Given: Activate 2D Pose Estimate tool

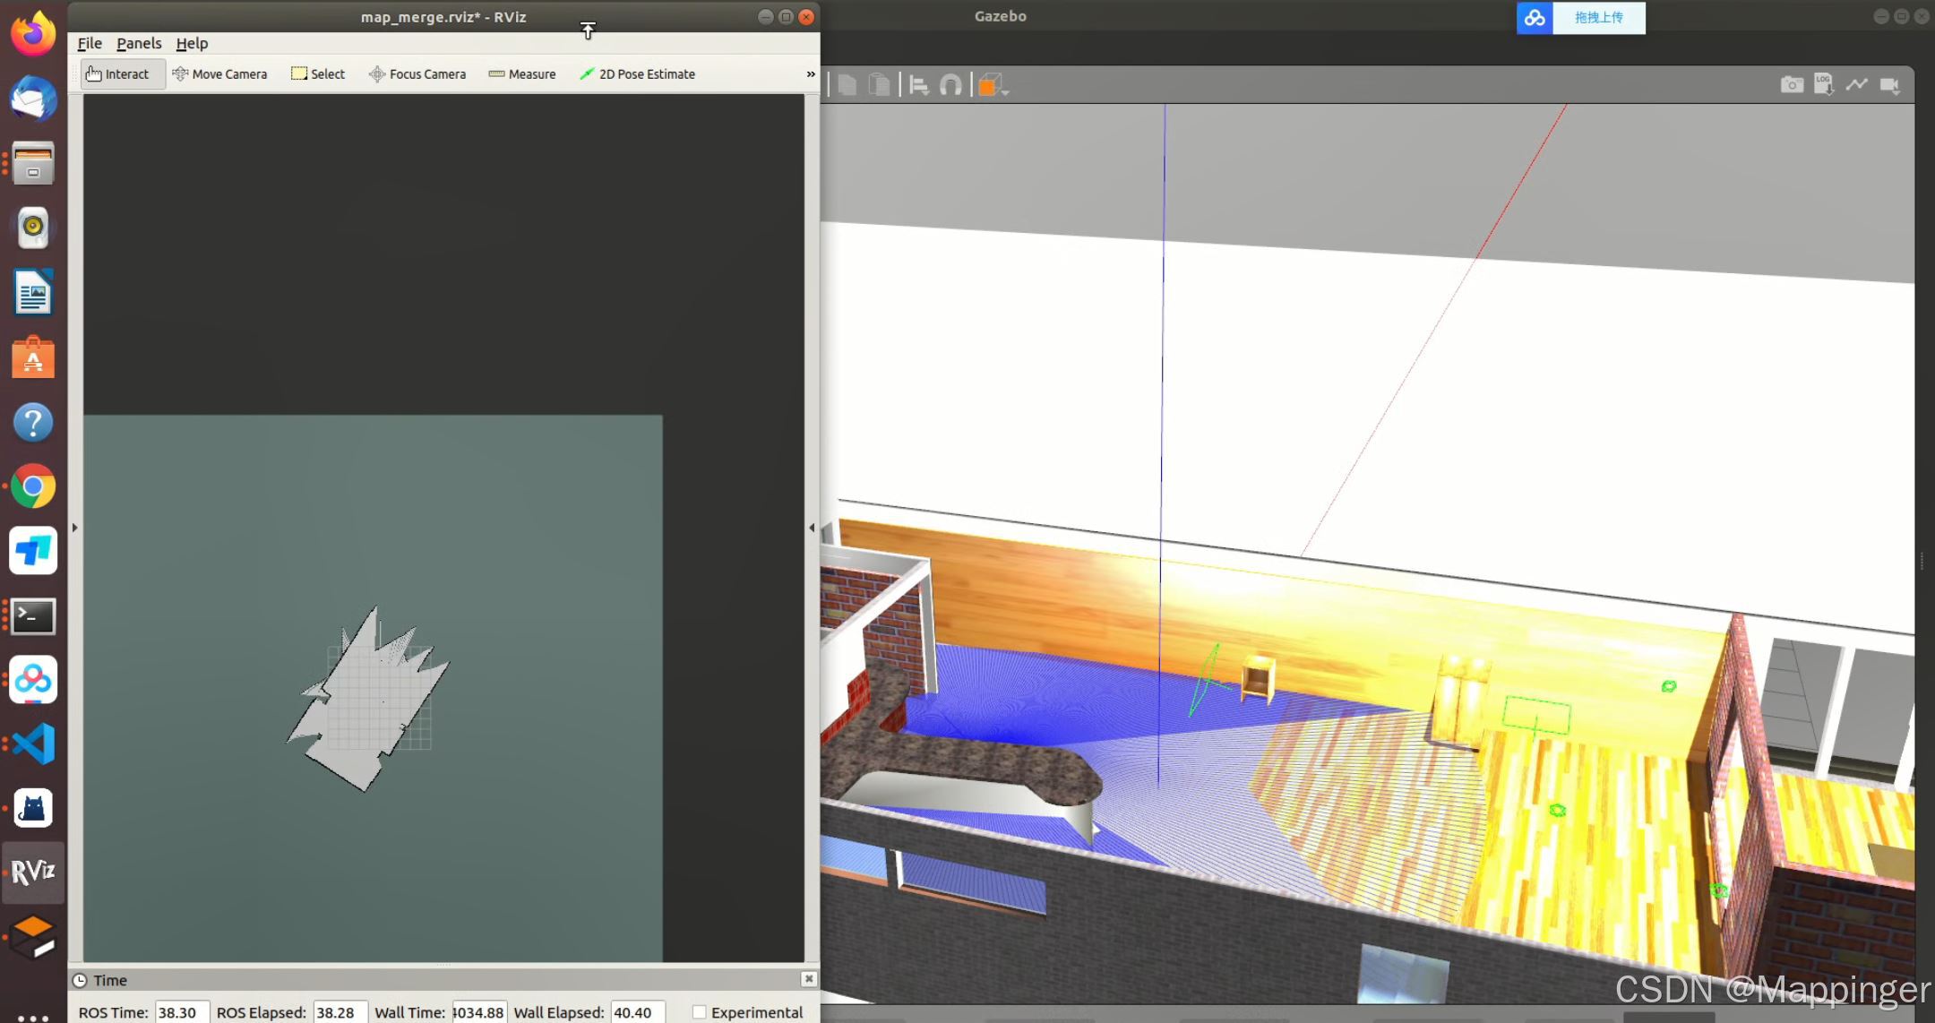Looking at the screenshot, I should tap(637, 74).
